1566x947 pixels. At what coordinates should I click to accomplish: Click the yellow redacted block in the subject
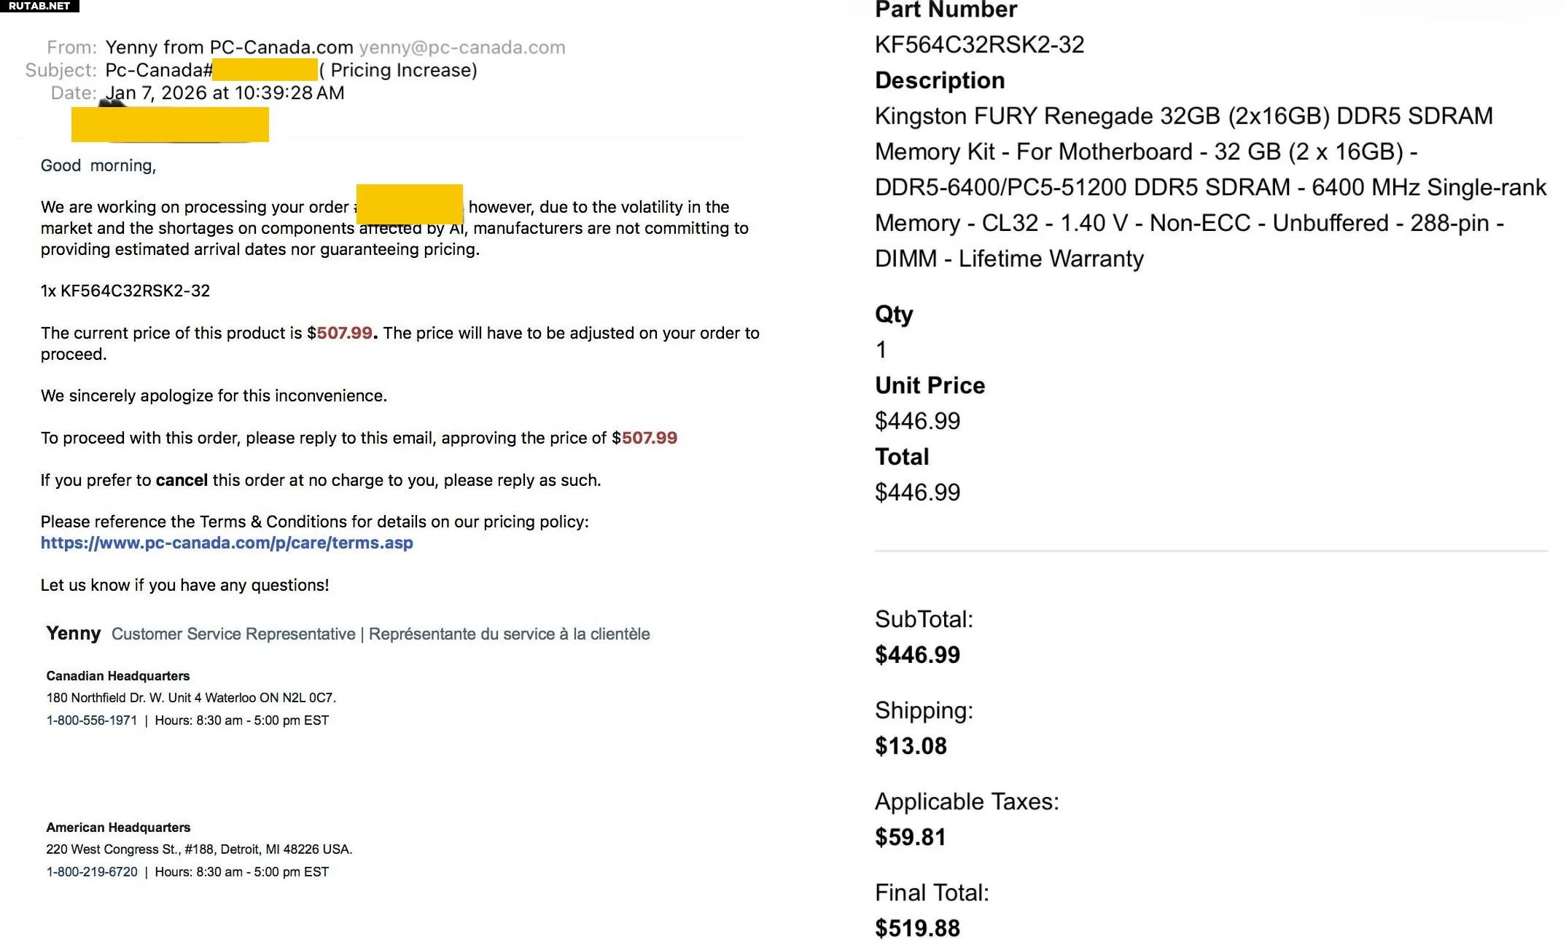coord(265,70)
